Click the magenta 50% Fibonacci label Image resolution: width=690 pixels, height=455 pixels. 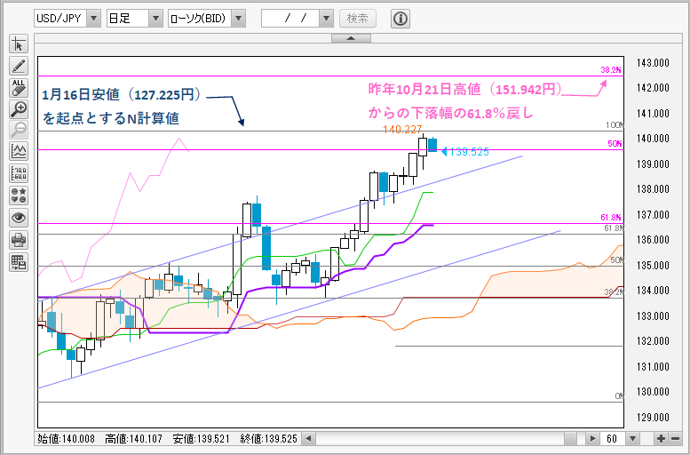pos(615,144)
